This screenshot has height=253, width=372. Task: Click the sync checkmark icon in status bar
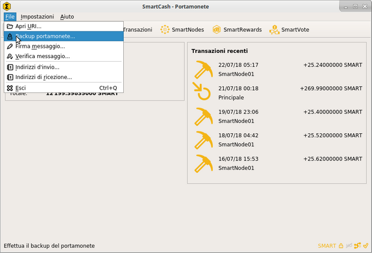366,245
